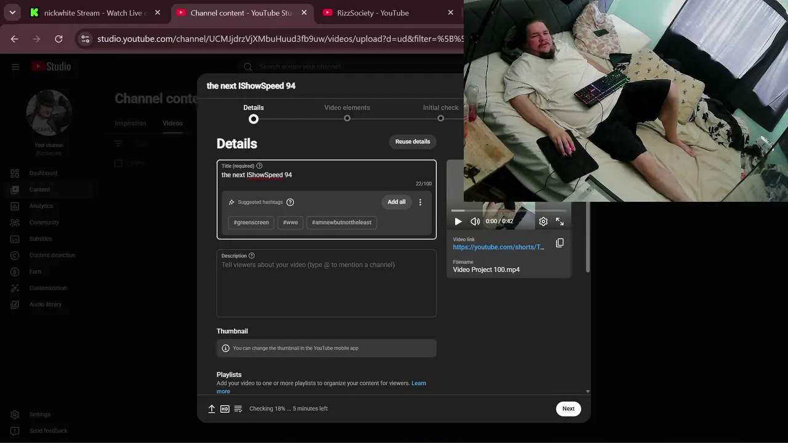
Task: Click the play button on video preview
Action: 458,221
